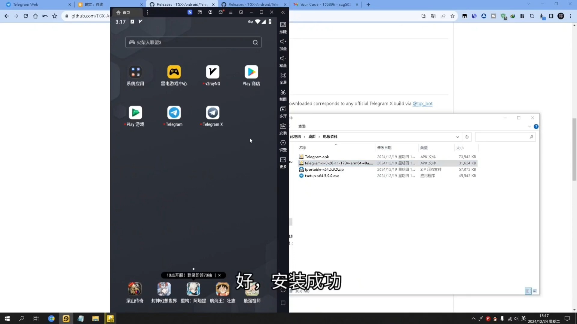Open the 梁山传奇 game icon
The image size is (577, 324).
coord(135,289)
